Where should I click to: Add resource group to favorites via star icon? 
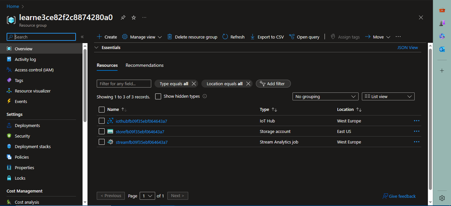coord(133,17)
